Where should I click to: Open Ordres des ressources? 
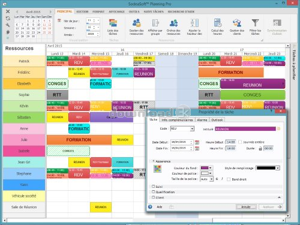[173, 23]
